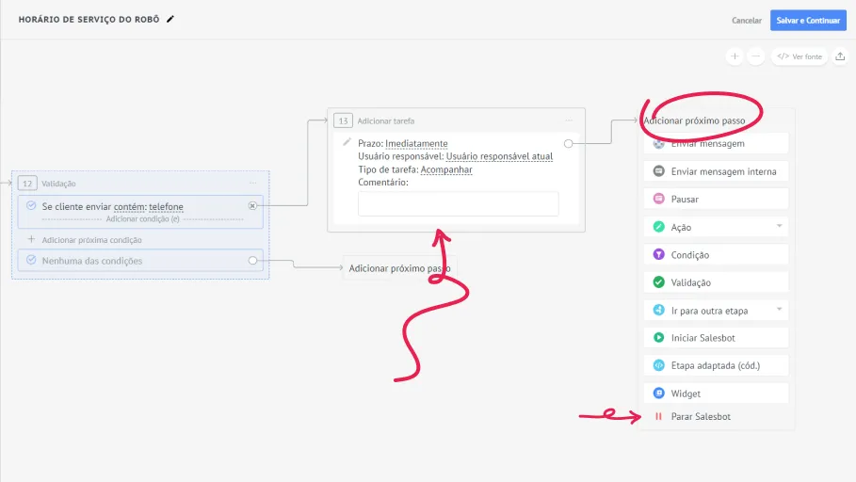This screenshot has width=856, height=482.
Task: Zoom in with the plus icon
Action: pos(735,56)
